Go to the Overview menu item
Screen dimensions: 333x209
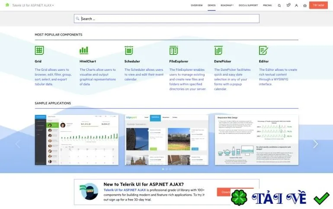(x=197, y=5)
